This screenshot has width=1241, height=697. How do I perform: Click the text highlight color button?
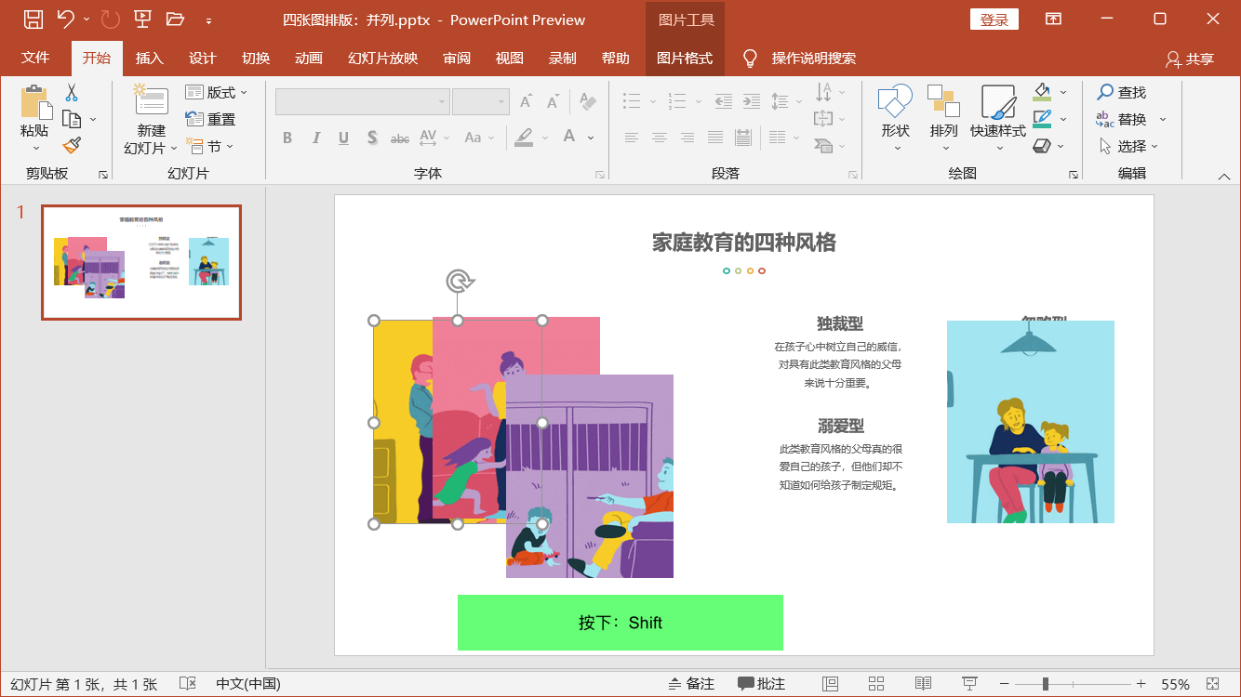pyautogui.click(x=524, y=138)
